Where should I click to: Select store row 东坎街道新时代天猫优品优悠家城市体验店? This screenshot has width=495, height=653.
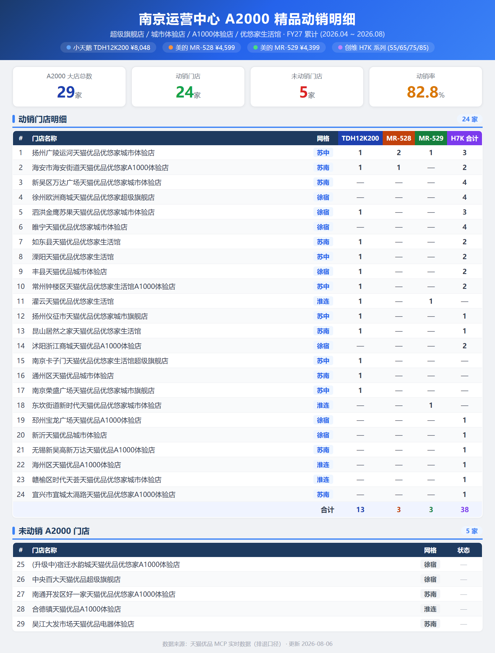coord(247,405)
